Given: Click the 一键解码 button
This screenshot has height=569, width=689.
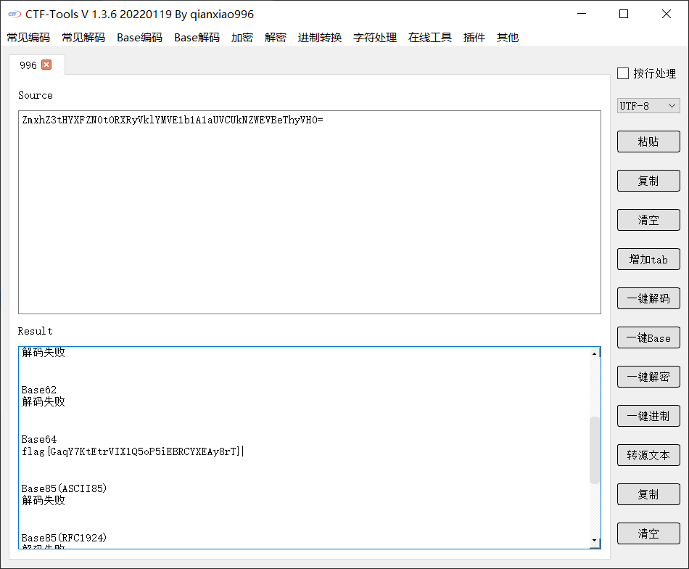Looking at the screenshot, I should coord(648,298).
